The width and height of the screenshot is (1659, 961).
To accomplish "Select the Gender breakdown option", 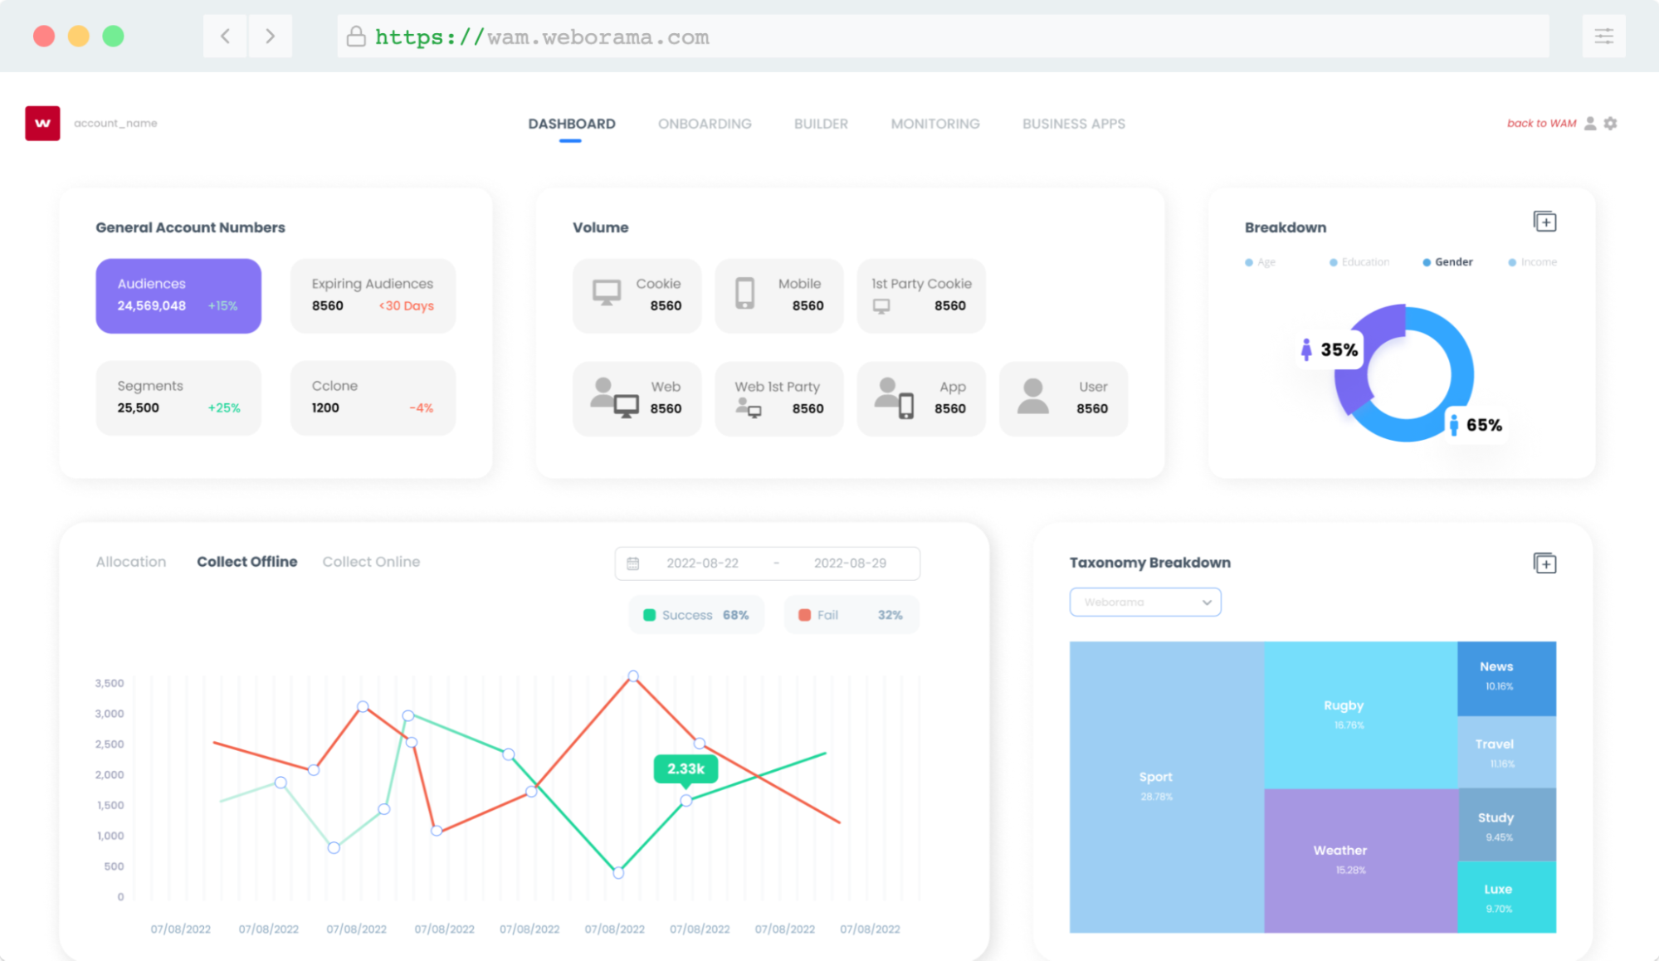I will 1447,262.
